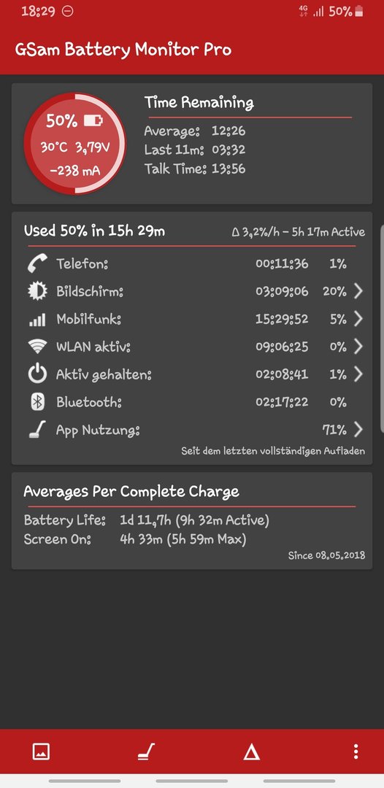The image size is (384, 788).
Task: Tap the Bluetooth icon in usage list
Action: point(37,402)
